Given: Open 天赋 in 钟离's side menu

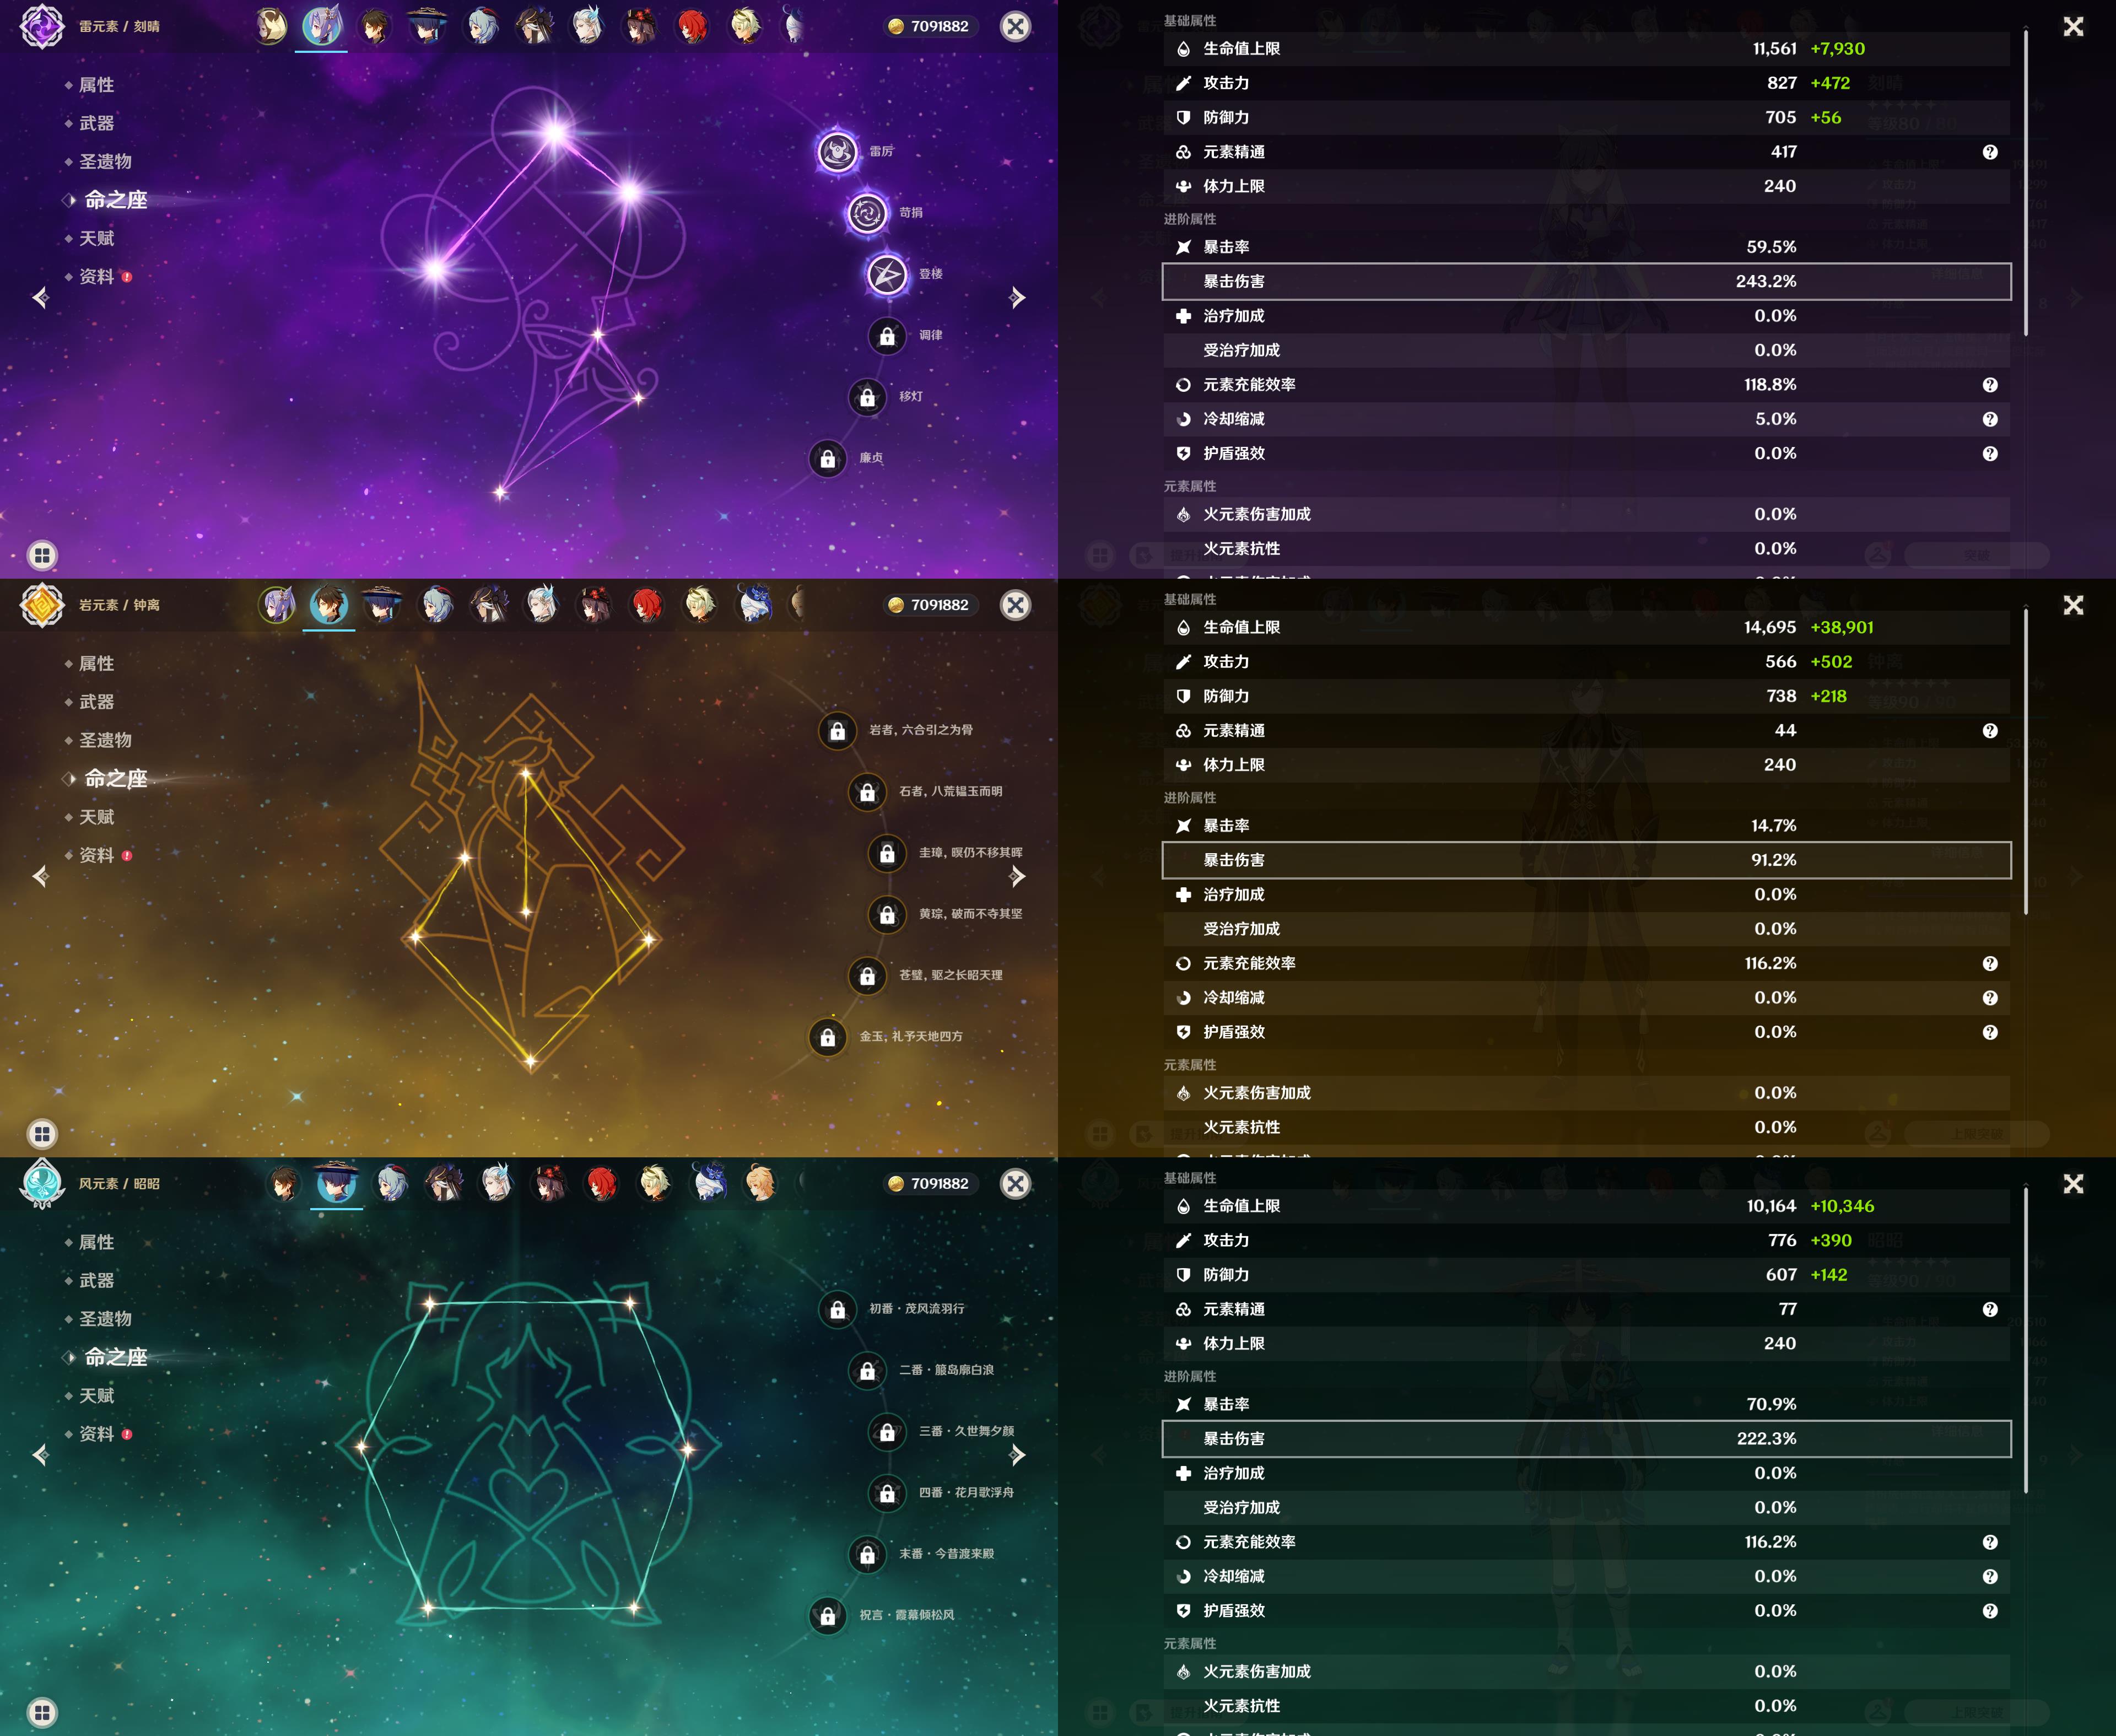Looking at the screenshot, I should pyautogui.click(x=96, y=817).
